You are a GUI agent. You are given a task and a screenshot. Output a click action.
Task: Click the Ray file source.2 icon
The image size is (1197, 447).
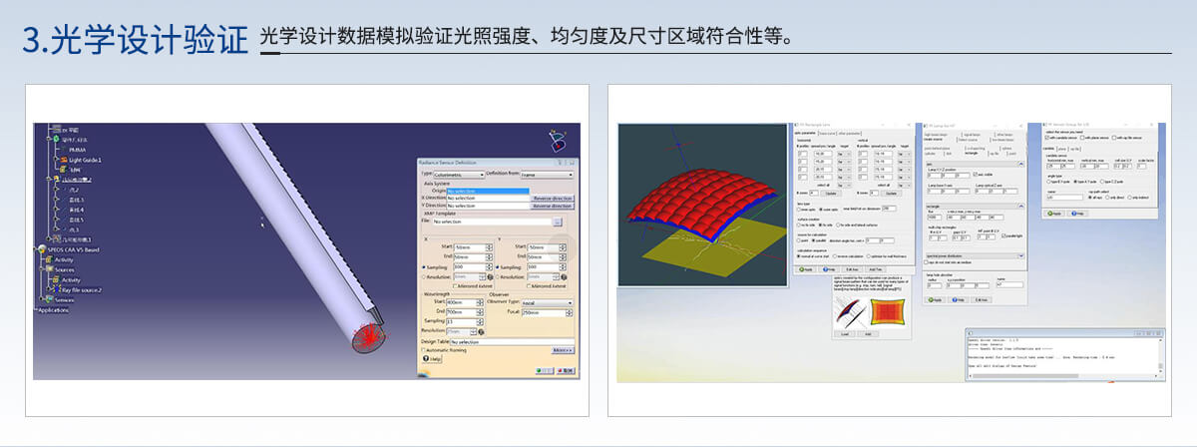(x=58, y=290)
